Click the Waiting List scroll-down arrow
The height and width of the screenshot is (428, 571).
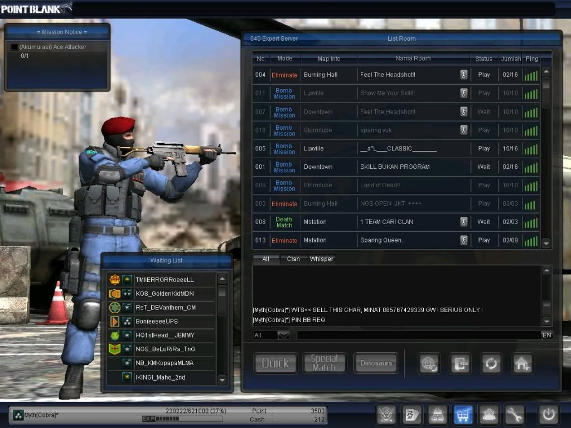click(x=222, y=380)
